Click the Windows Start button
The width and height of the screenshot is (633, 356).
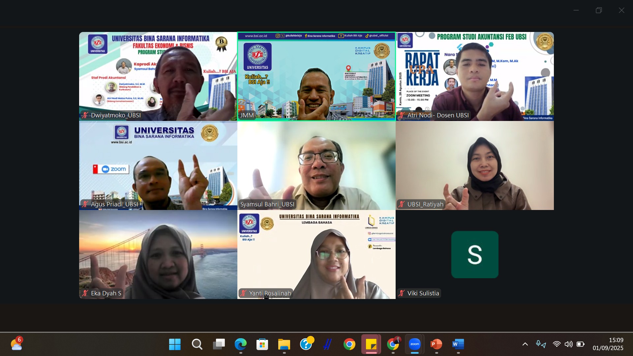point(175,344)
